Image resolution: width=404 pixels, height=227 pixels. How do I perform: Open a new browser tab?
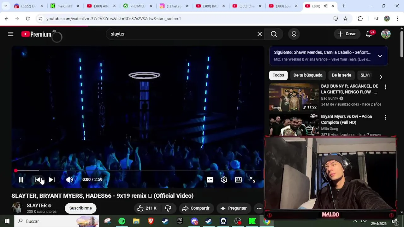pyautogui.click(x=343, y=6)
